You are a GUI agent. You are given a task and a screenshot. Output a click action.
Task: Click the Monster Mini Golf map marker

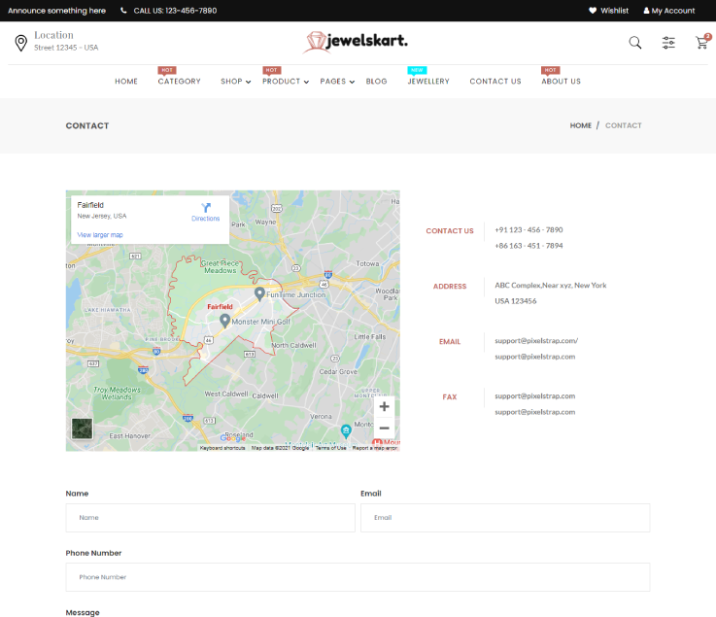(x=224, y=320)
